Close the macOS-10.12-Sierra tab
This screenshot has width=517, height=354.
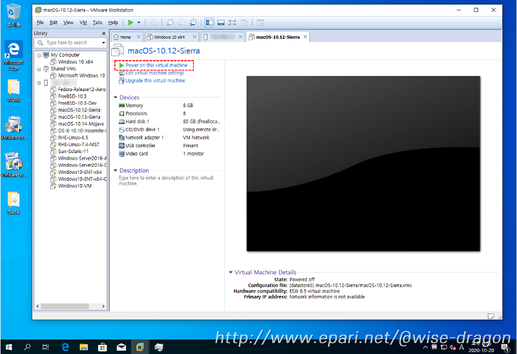click(x=305, y=37)
